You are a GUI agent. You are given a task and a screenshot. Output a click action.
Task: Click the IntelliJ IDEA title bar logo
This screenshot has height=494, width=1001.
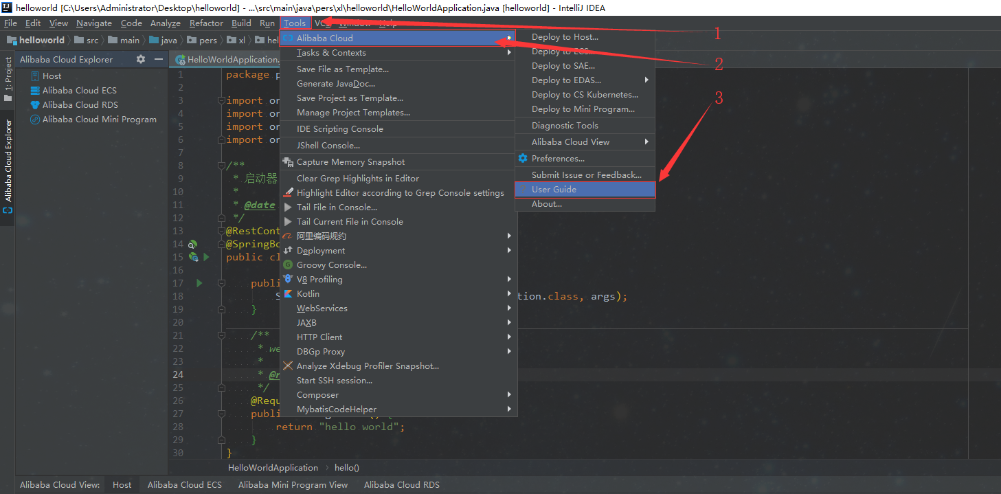(x=8, y=8)
